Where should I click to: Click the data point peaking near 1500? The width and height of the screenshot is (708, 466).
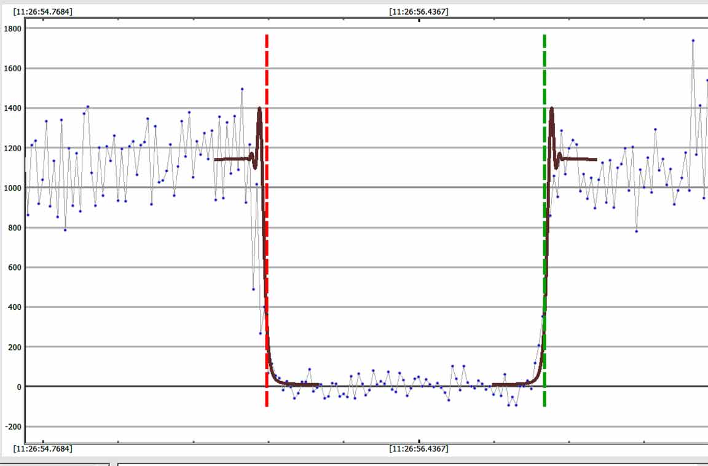(x=242, y=89)
